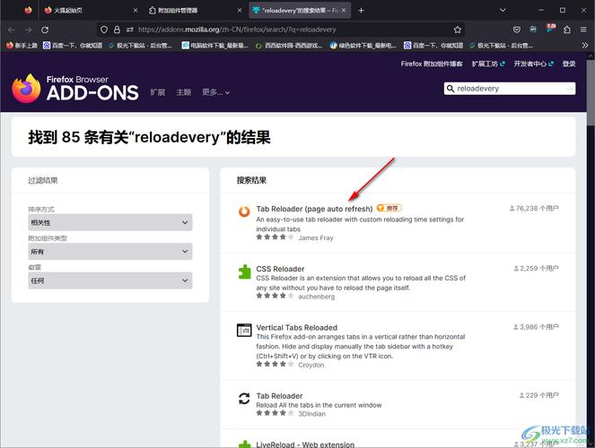Close the reloadevery search results tab
595x448 pixels.
(344, 11)
